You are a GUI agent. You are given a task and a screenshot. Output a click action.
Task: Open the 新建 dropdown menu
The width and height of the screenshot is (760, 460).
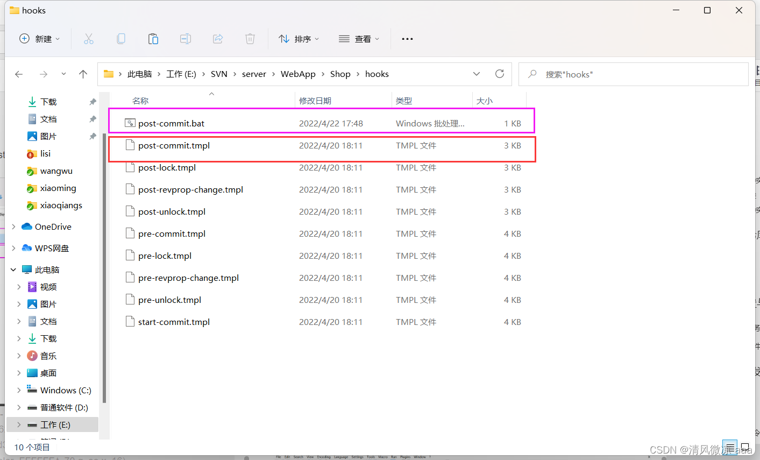point(39,39)
